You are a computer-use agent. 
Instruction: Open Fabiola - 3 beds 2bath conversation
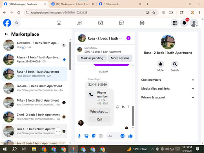click(x=34, y=88)
